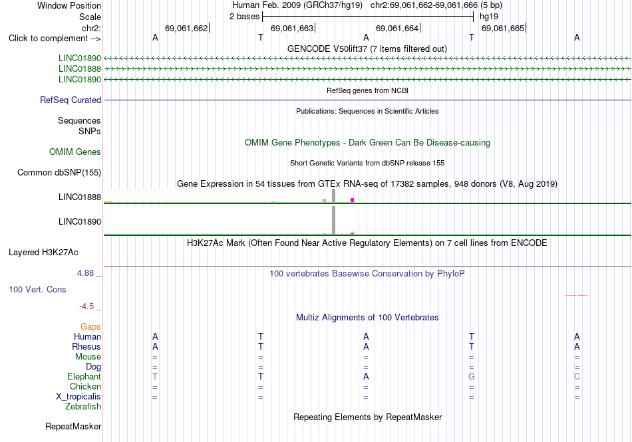Click the 'C' base in the Elephant row
The image size is (632, 442).
[x=577, y=376]
